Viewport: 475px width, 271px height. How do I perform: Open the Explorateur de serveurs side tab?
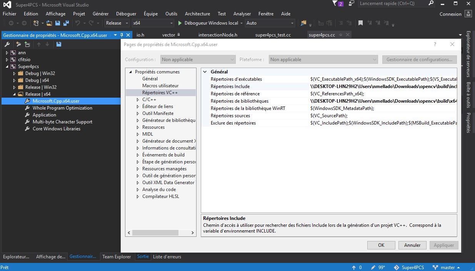pos(468,54)
